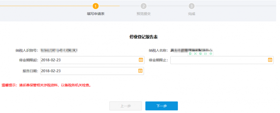Select the 填写申请表 step label

click(x=96, y=14)
